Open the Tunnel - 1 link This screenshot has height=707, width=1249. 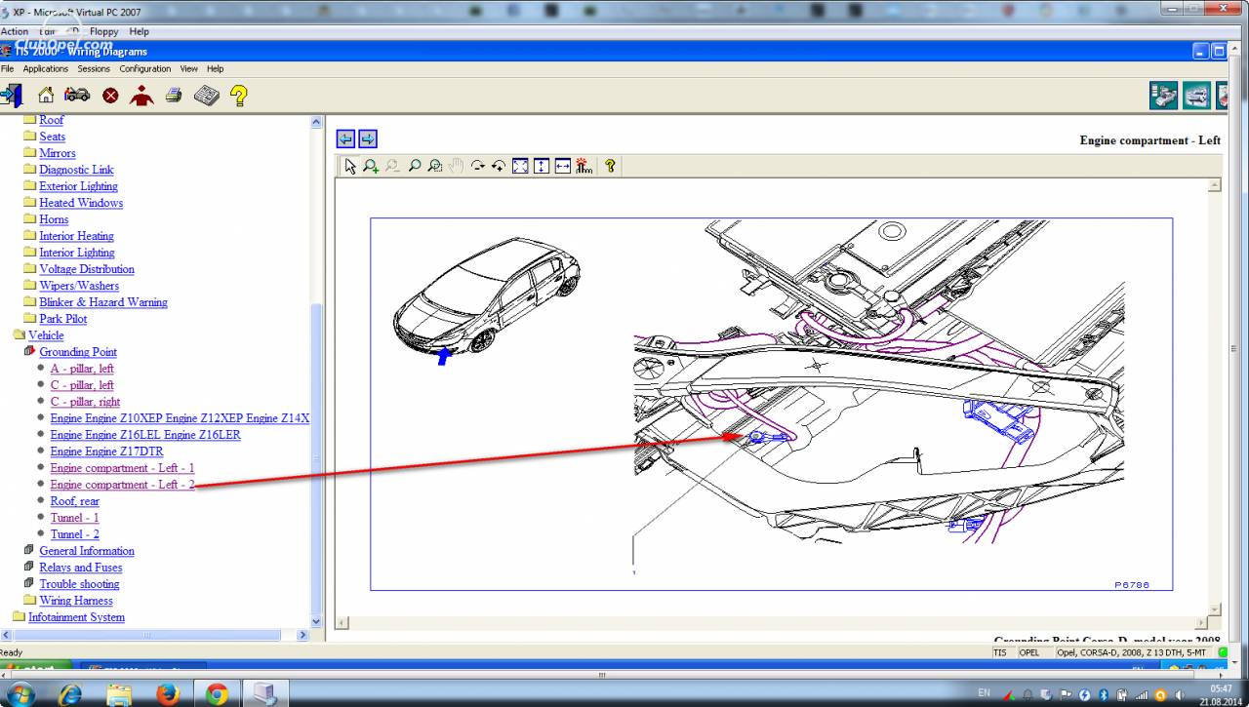pyautogui.click(x=74, y=518)
